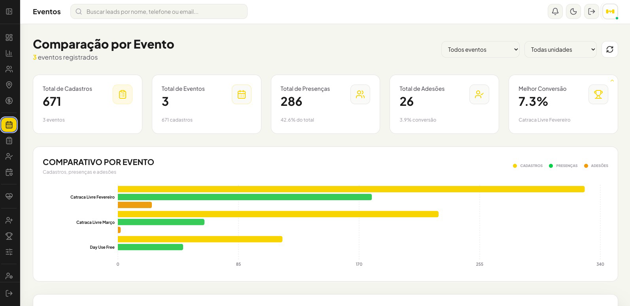Toggle the Cadastros legend series
This screenshot has height=306, width=630.
coord(528,166)
